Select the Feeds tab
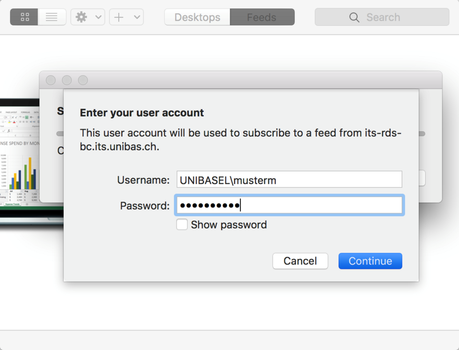 tap(262, 17)
